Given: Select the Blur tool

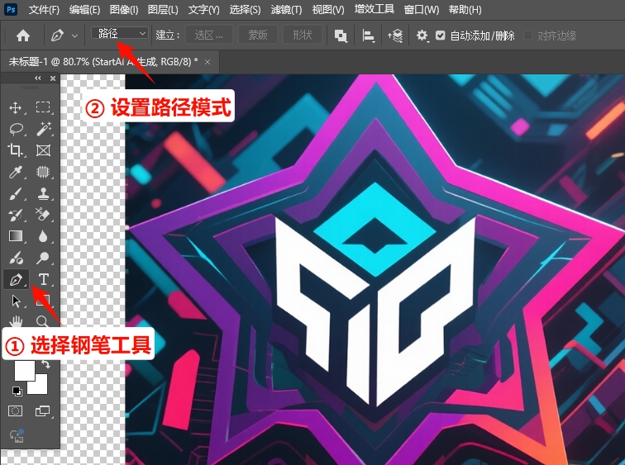Looking at the screenshot, I should pyautogui.click(x=43, y=236).
